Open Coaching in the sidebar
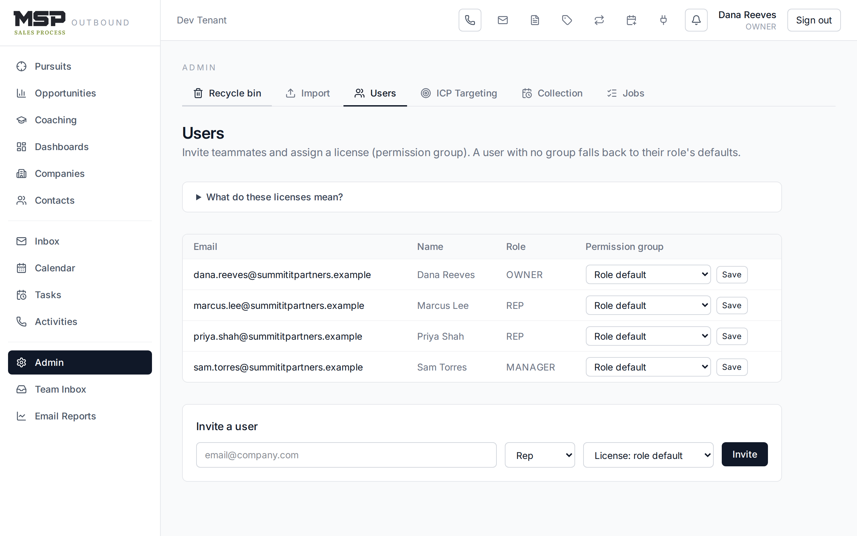 (x=80, y=120)
